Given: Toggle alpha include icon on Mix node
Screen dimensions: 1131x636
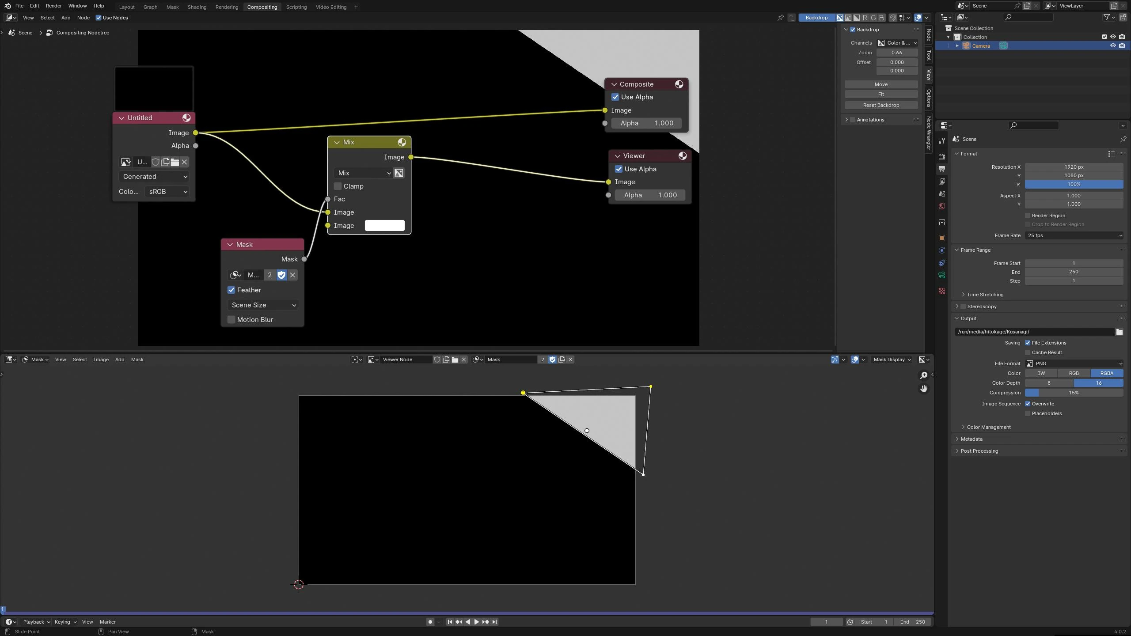Looking at the screenshot, I should click(399, 173).
